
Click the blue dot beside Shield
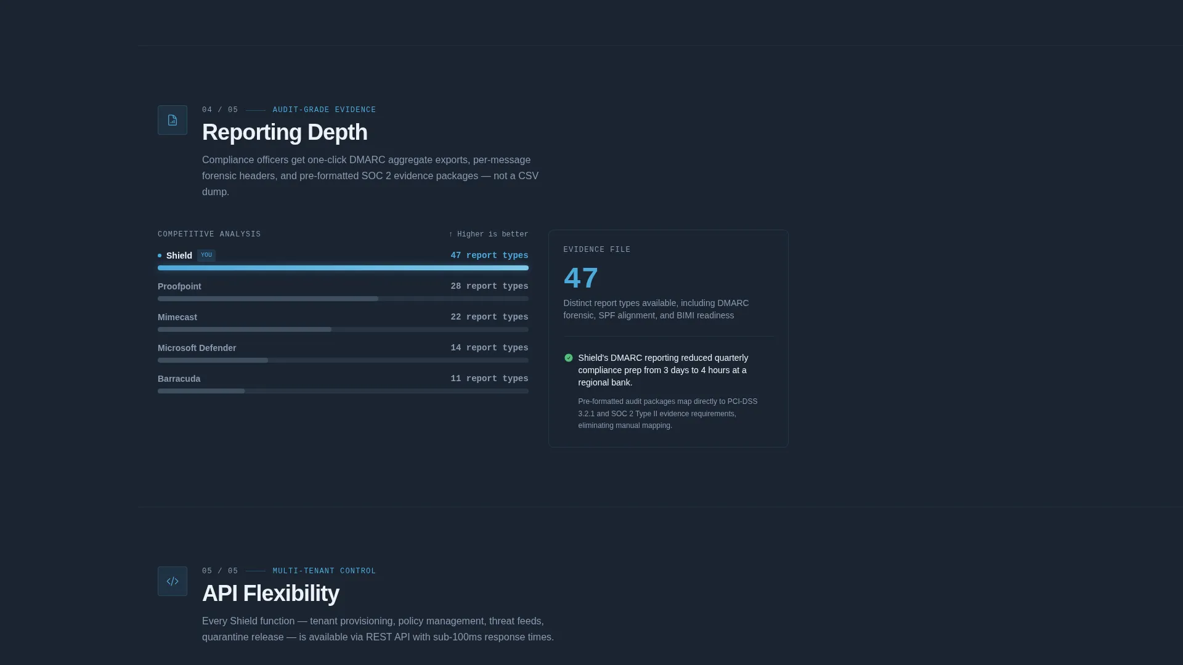click(160, 256)
